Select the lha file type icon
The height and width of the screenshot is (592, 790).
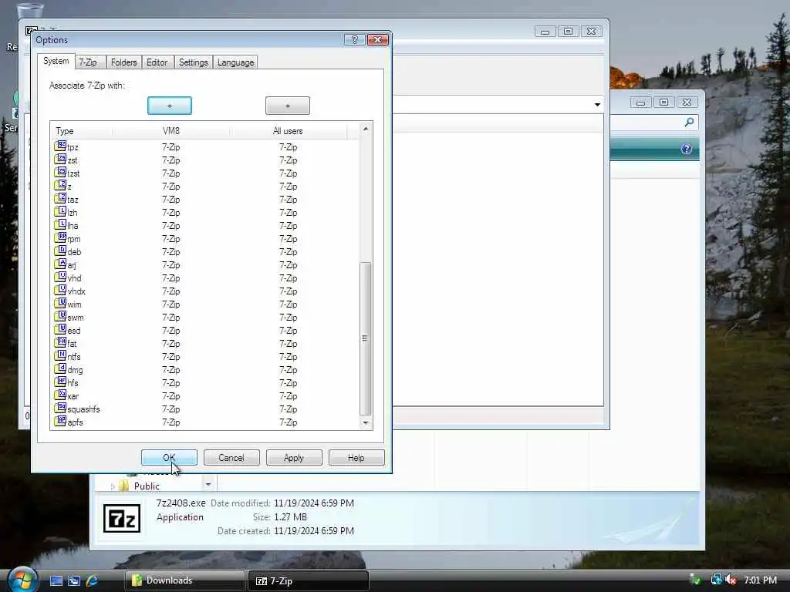point(60,224)
